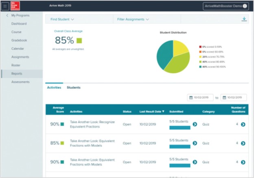The image size is (254, 178).
Task: Click the Student Distribution chart title
Action: point(173,32)
